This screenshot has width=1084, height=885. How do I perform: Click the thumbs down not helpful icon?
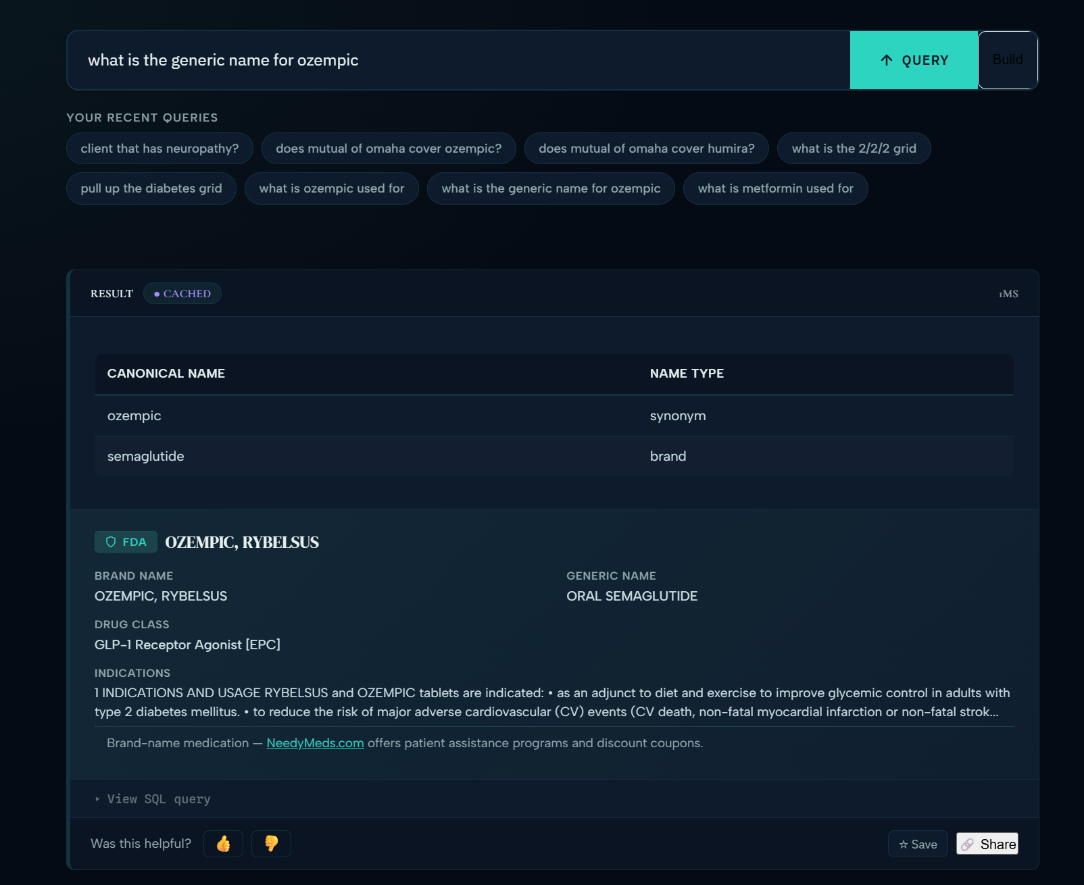[x=271, y=844]
